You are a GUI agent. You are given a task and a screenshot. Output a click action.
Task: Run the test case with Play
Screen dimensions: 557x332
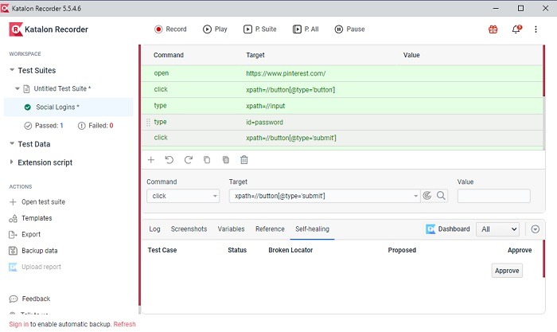[x=215, y=29]
